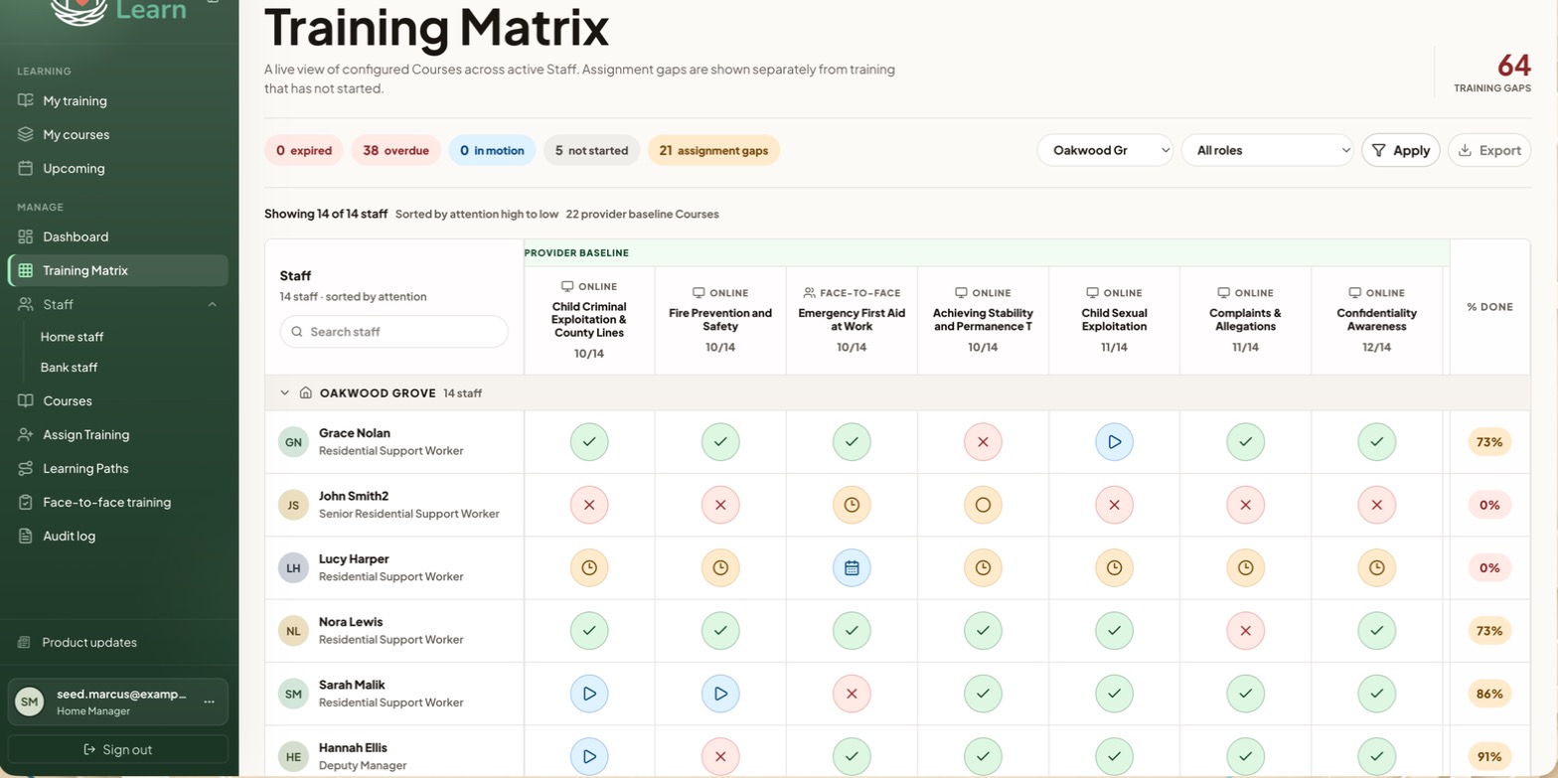
Task: Click Grace Nolan's Child Sexual Exploitation play icon
Action: pyautogui.click(x=1114, y=442)
